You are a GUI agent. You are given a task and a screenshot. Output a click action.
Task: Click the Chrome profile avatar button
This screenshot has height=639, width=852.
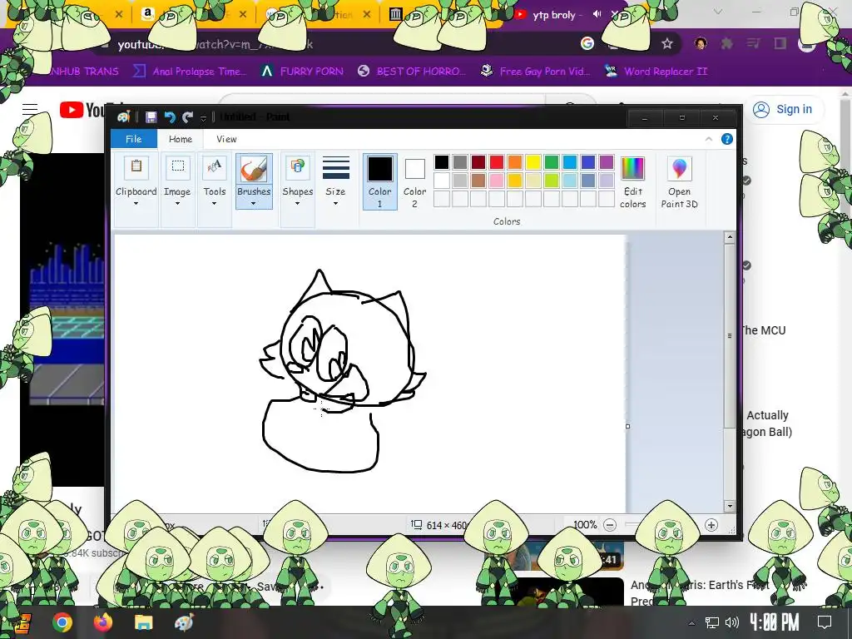pos(701,43)
